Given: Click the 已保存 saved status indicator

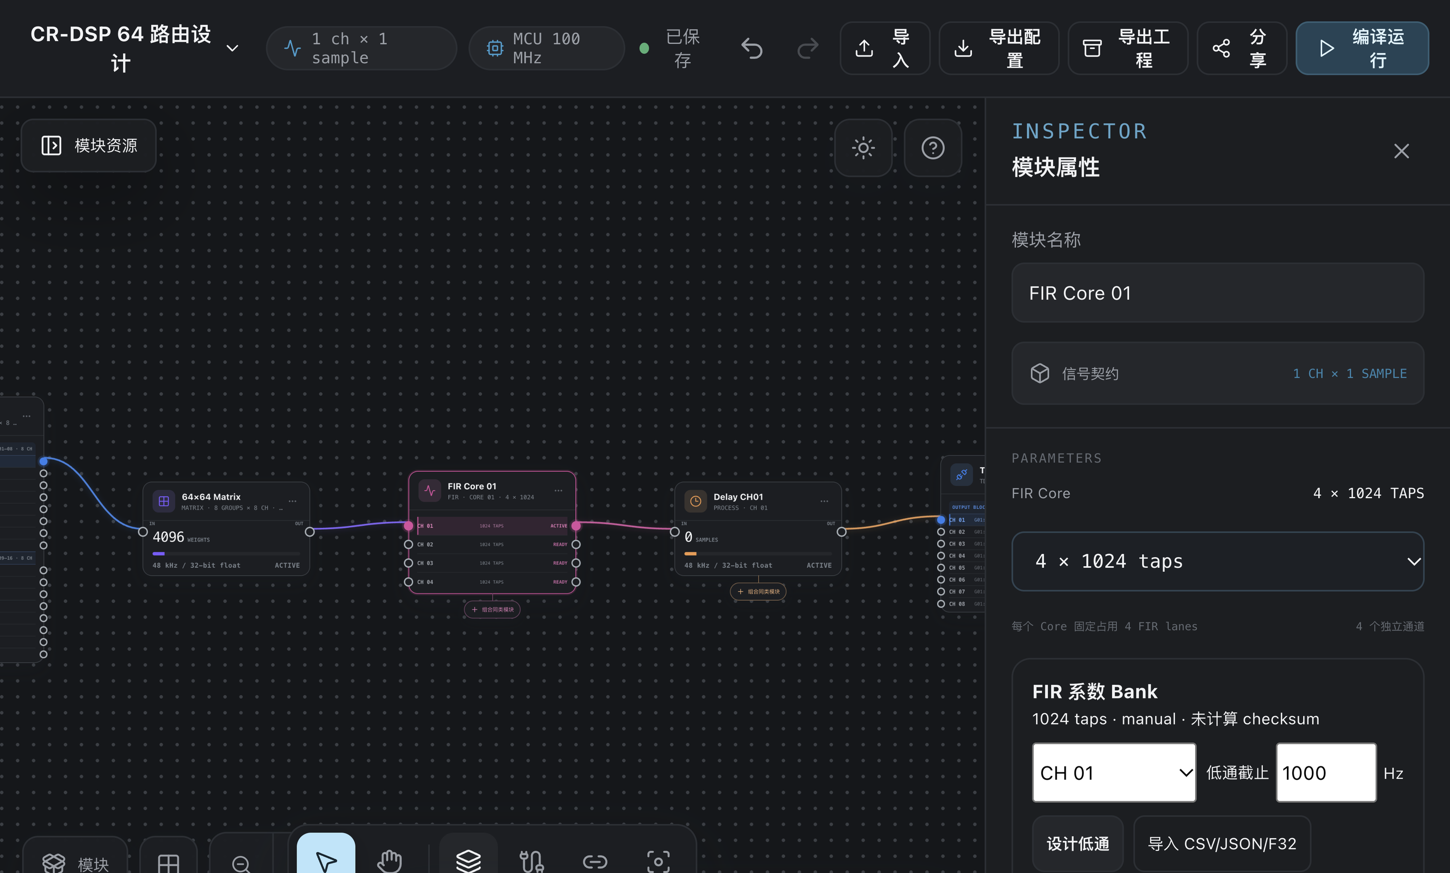Looking at the screenshot, I should (x=670, y=48).
